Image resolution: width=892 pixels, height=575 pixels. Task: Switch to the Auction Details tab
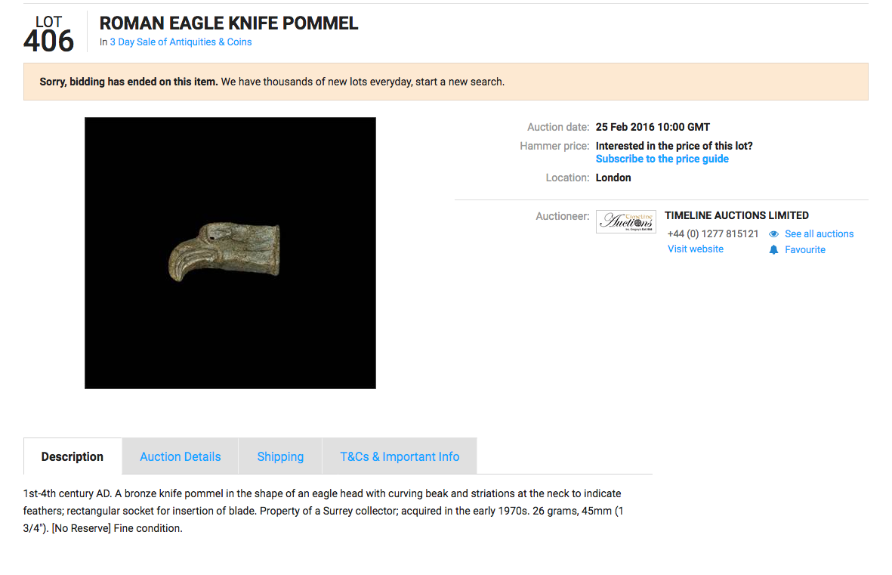tap(181, 456)
